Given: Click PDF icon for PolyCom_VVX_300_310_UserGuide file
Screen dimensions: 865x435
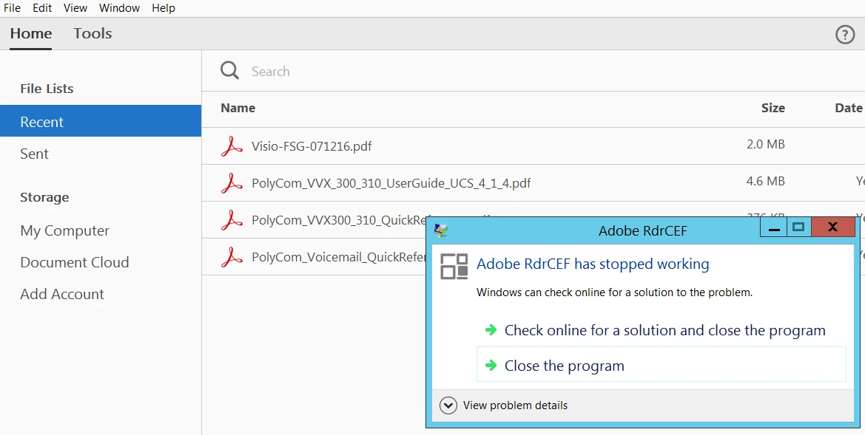Looking at the screenshot, I should (232, 183).
